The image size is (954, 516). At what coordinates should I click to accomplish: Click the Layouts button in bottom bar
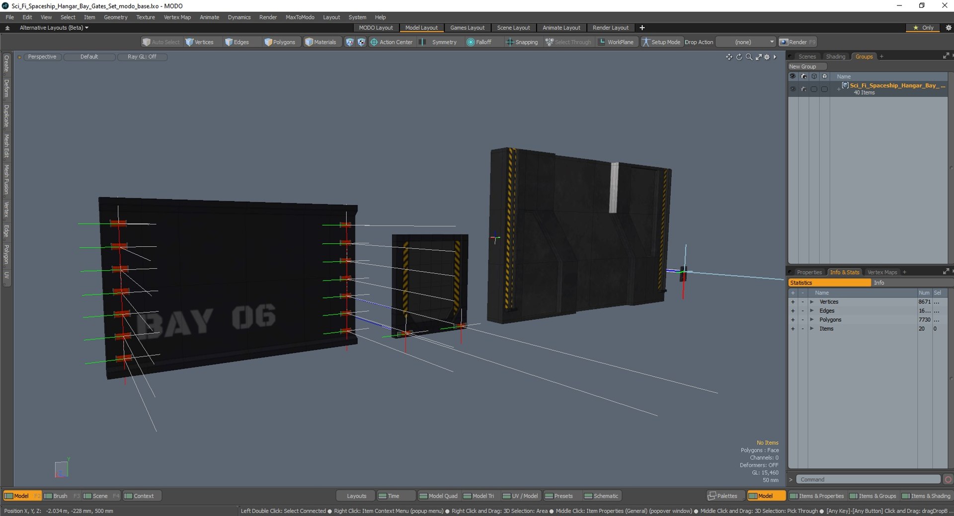click(x=356, y=496)
